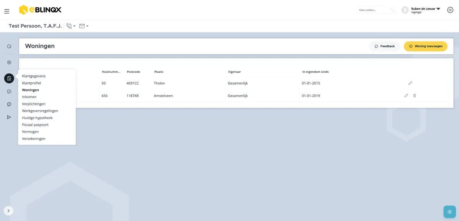459x221 pixels.
Task: Open Verplichtingen menu item
Action: [x=34, y=104]
